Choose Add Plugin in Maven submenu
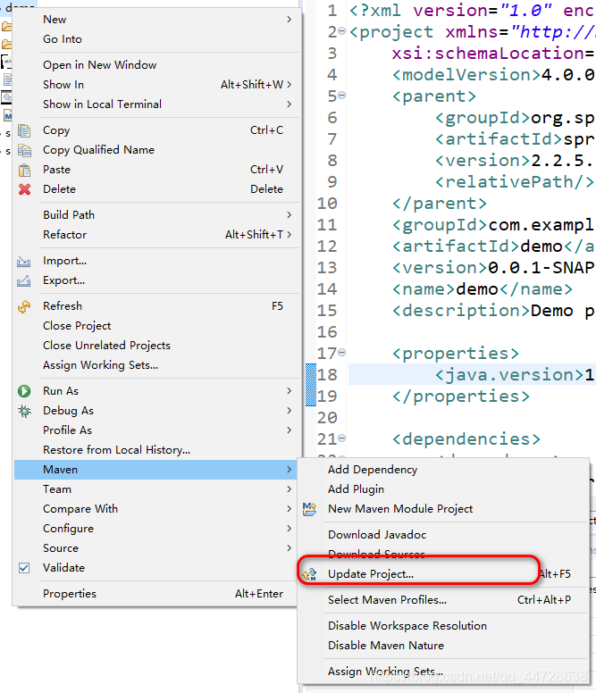Image resolution: width=596 pixels, height=693 pixels. (443, 489)
